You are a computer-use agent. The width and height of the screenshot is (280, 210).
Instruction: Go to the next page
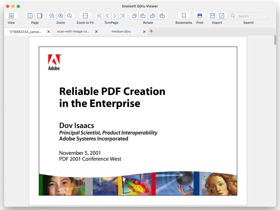click(115, 16)
